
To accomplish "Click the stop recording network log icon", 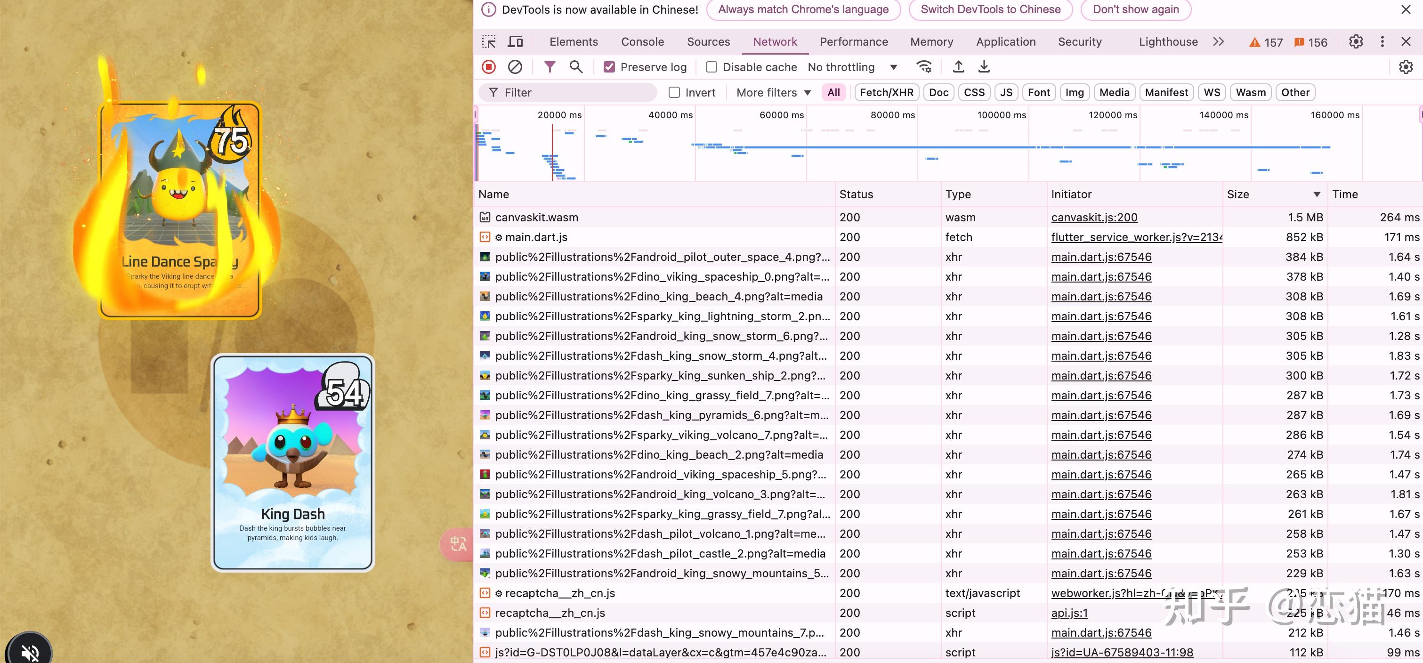I will click(488, 67).
